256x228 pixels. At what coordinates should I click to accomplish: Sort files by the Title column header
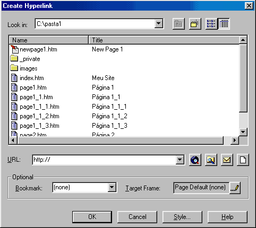click(x=164, y=40)
